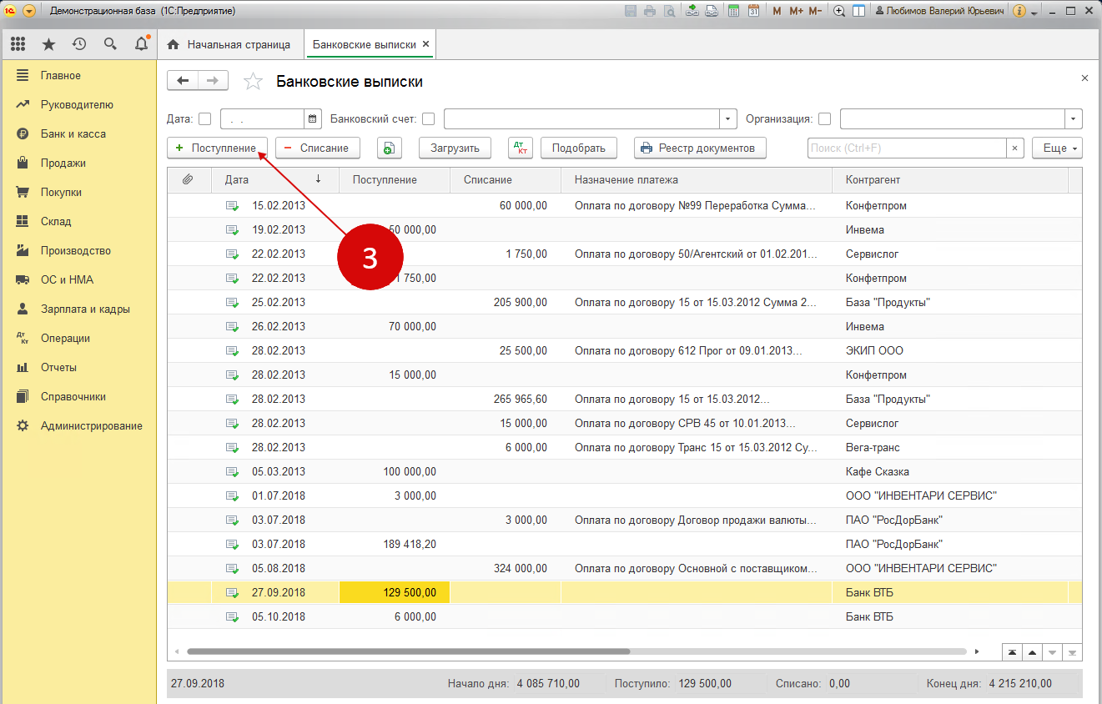Click the 189 418,20 amount cell
The image size is (1102, 704).
(x=395, y=544)
